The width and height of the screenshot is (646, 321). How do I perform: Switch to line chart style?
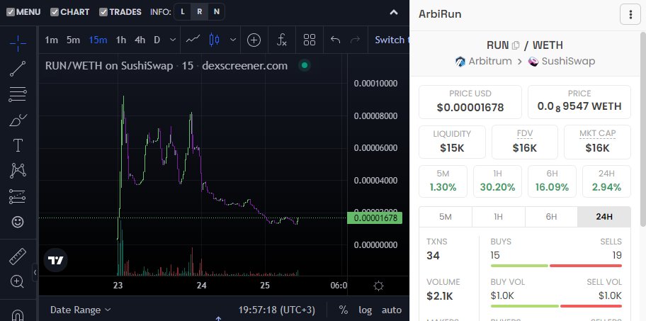(x=193, y=40)
